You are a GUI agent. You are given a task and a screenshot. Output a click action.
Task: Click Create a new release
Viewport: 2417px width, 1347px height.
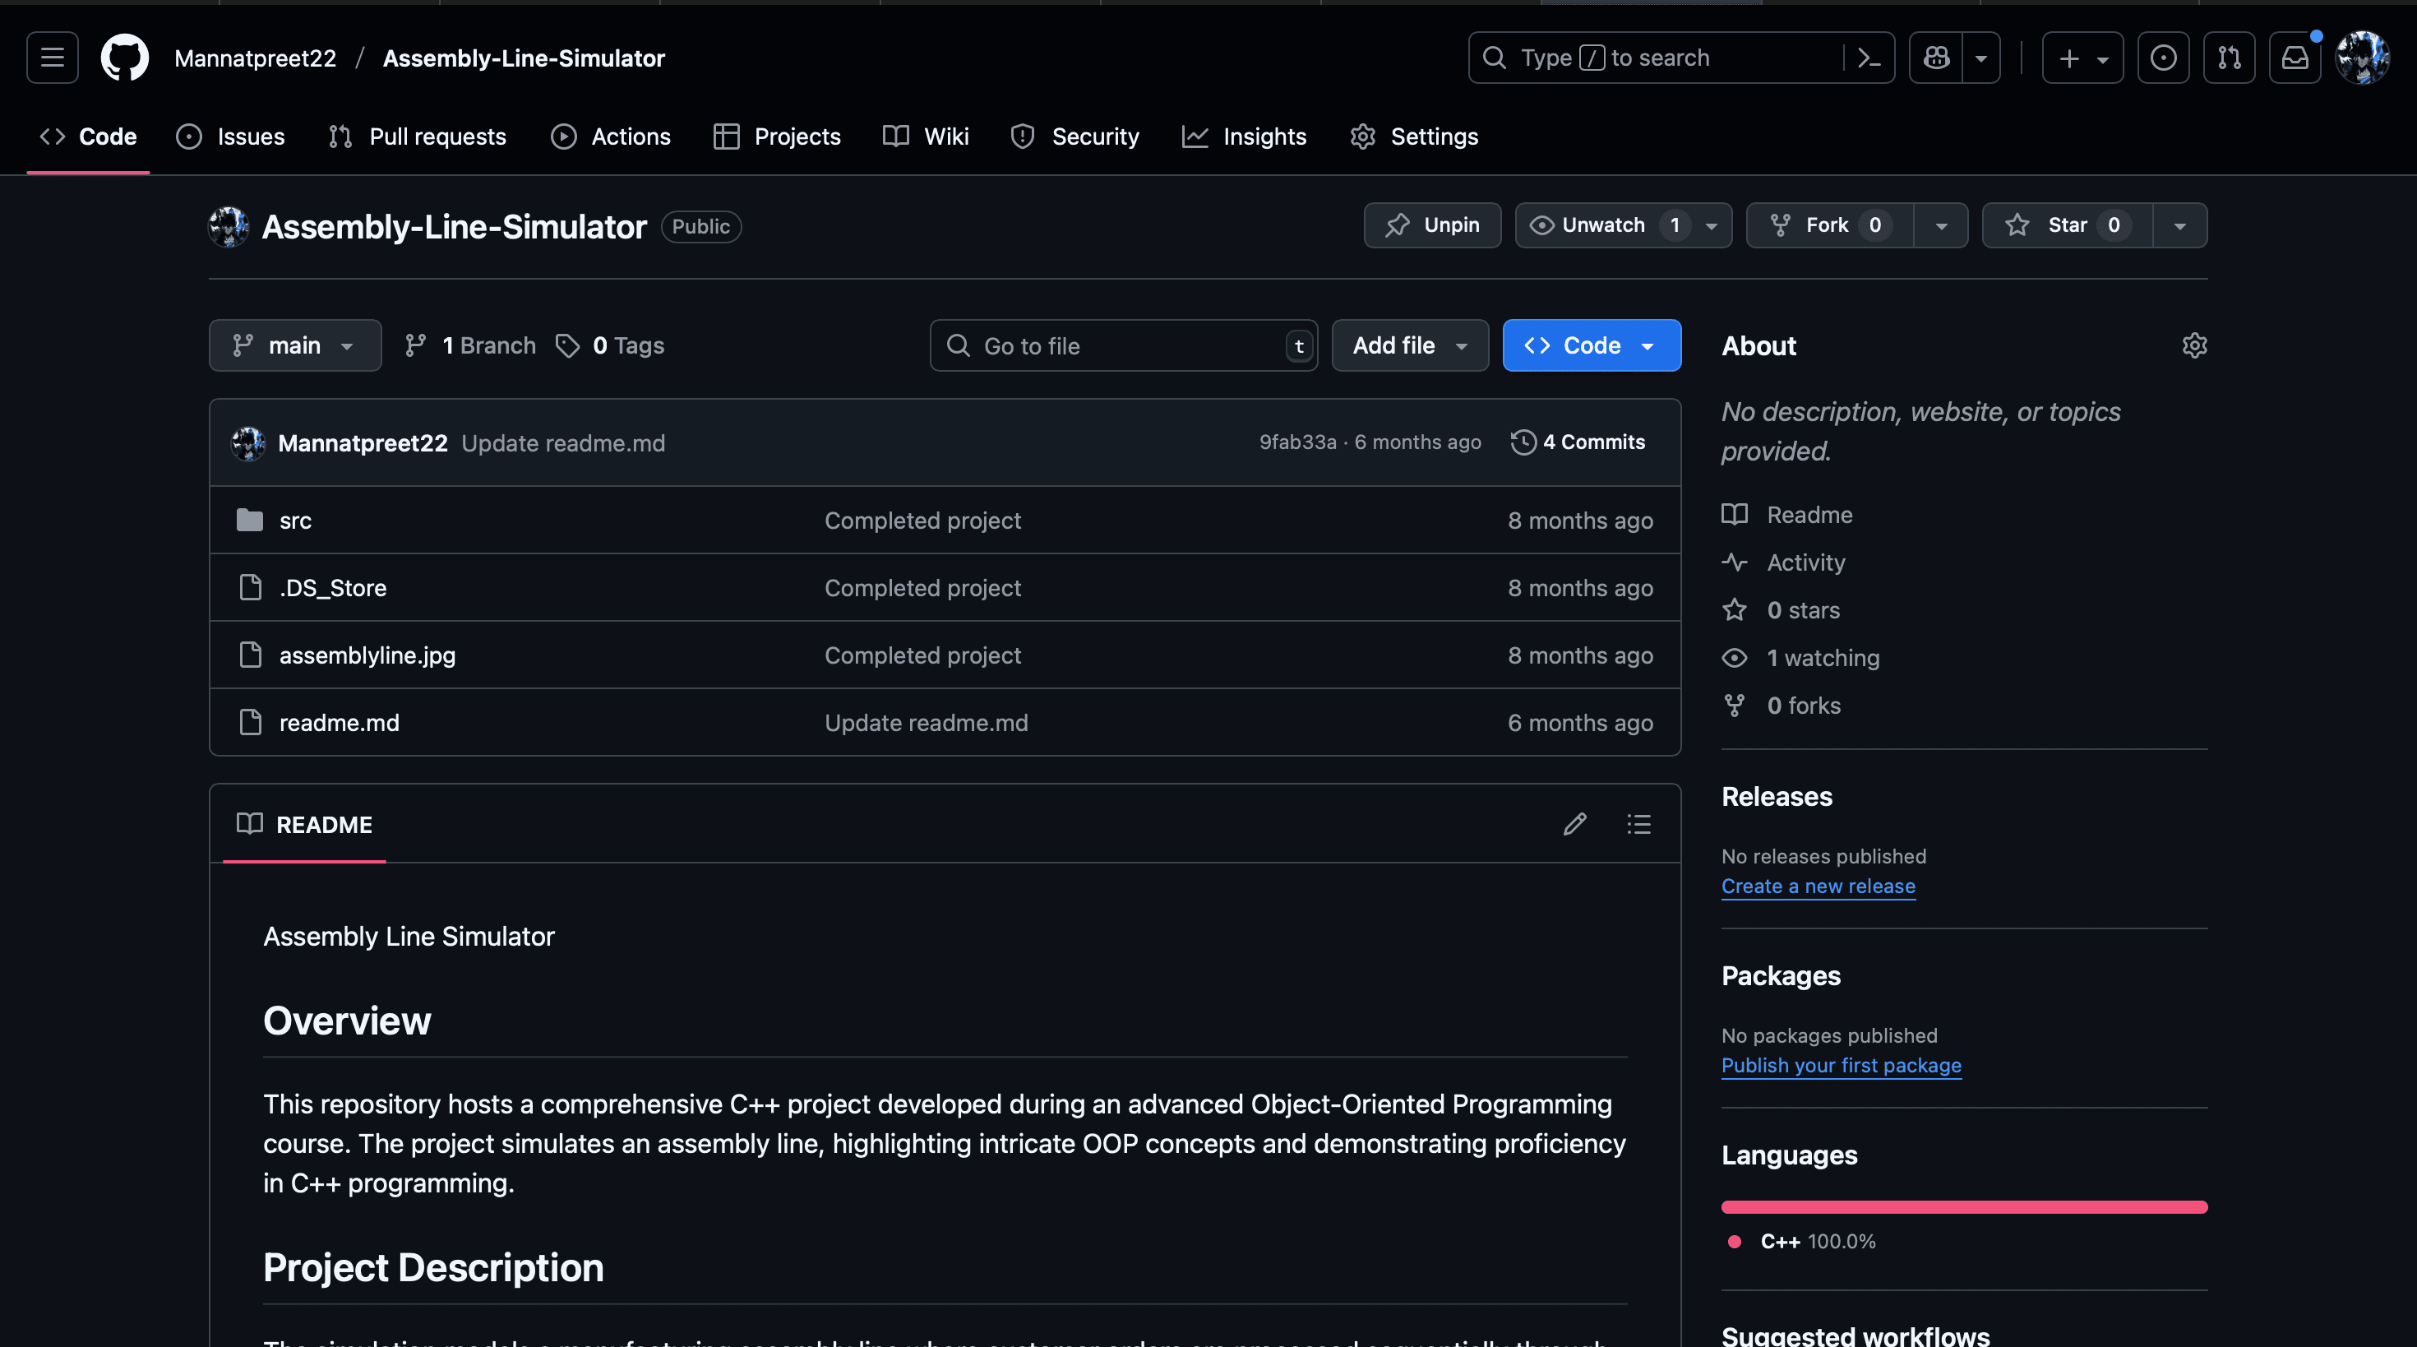click(1818, 886)
